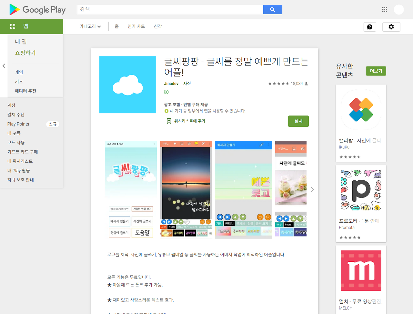Screen dimensions: 413x314
Task: Click the 프로모타 - 1분 안에 title
Action: coord(359,221)
